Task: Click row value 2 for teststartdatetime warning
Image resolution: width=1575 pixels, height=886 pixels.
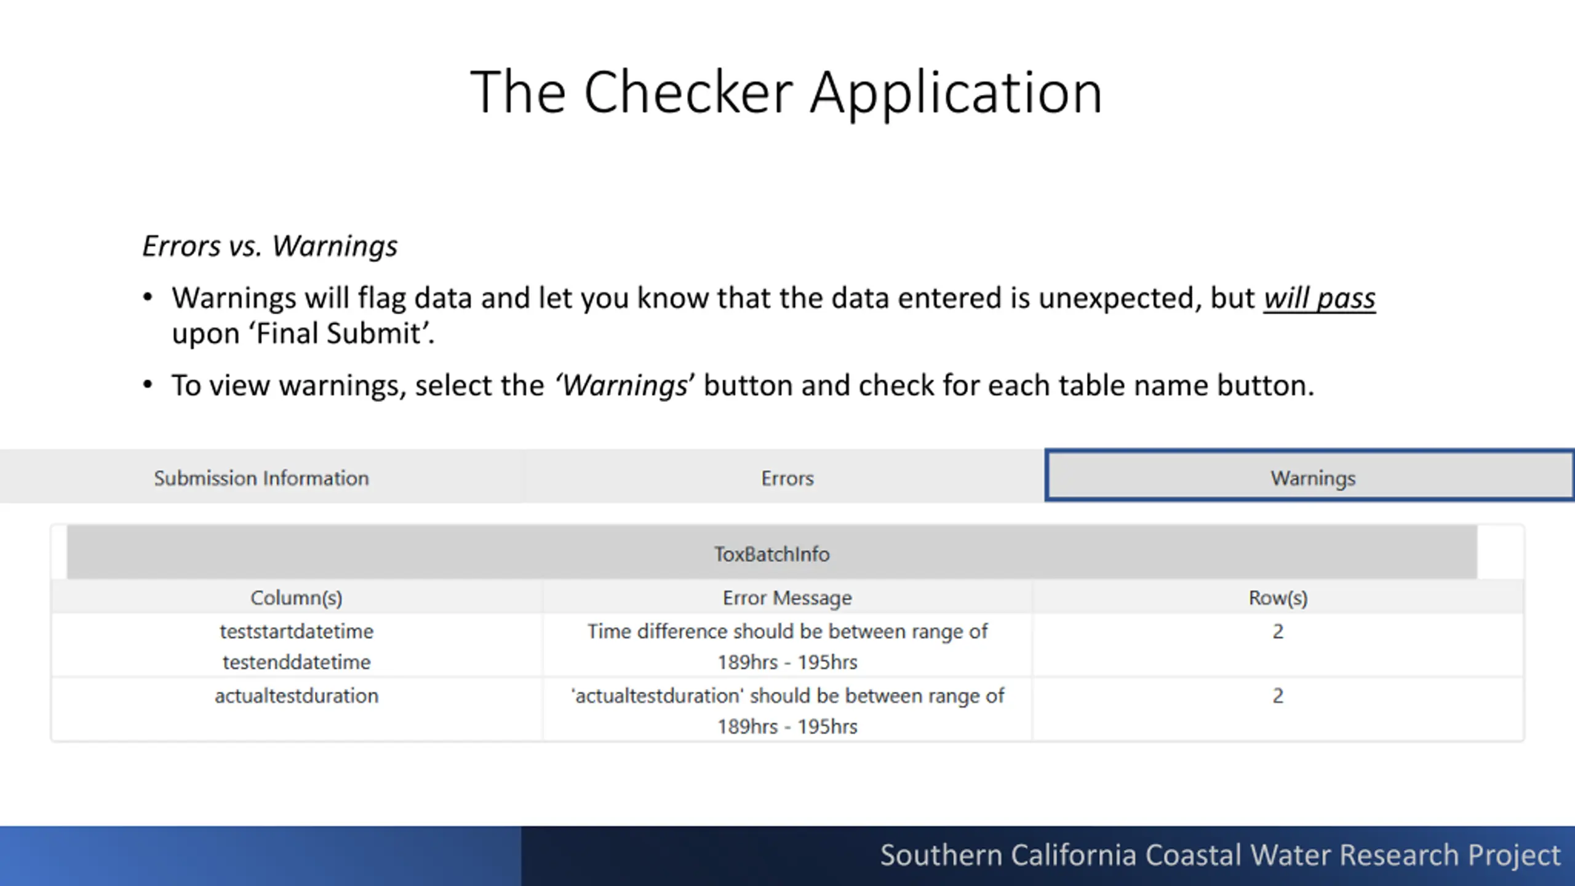Action: [x=1278, y=631]
